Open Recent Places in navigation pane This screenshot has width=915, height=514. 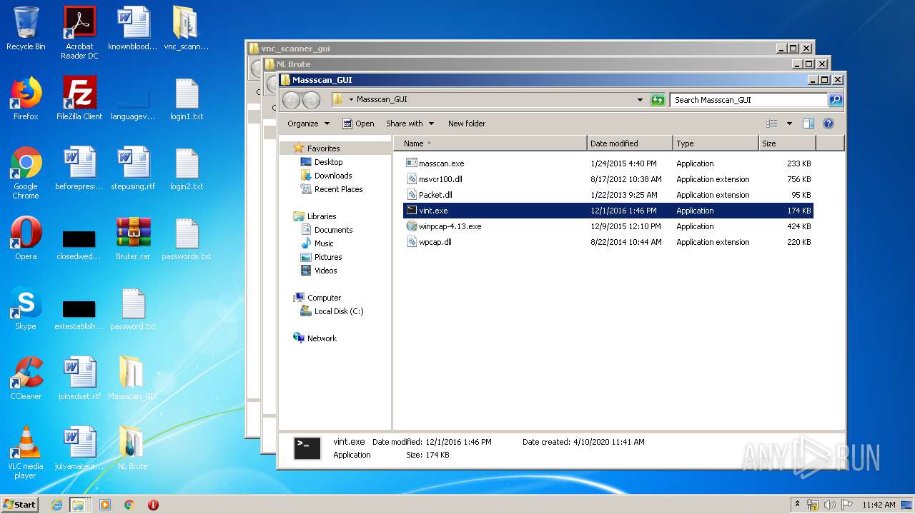tap(332, 189)
